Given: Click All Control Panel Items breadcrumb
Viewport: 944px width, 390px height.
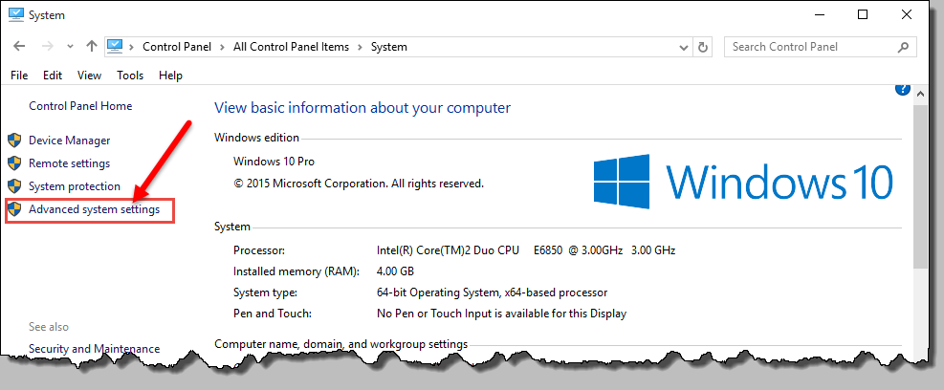Looking at the screenshot, I should coord(292,47).
